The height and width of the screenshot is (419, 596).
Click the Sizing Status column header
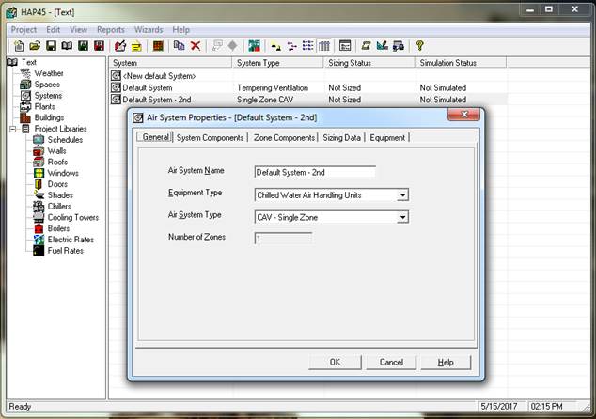tap(369, 63)
